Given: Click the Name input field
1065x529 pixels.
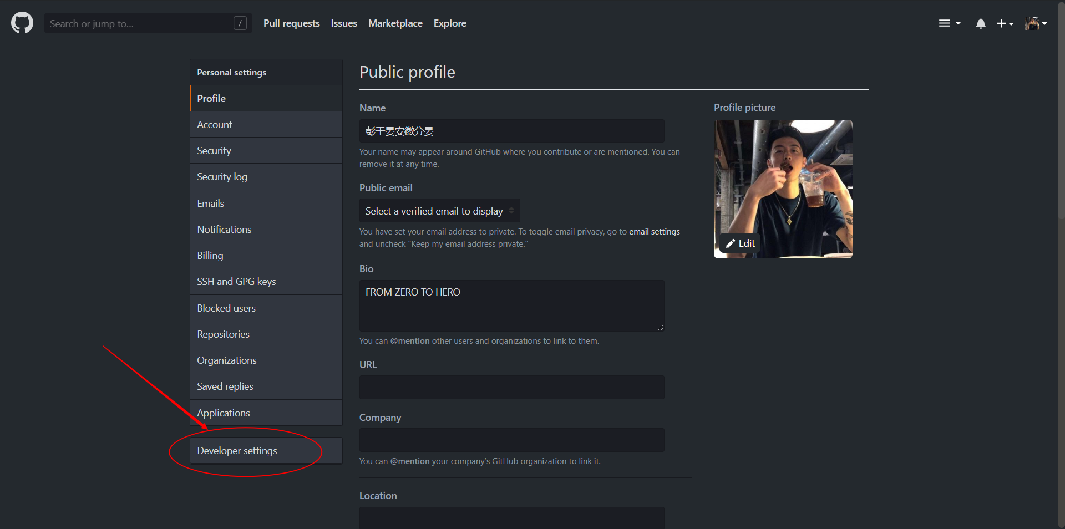Looking at the screenshot, I should click(511, 131).
